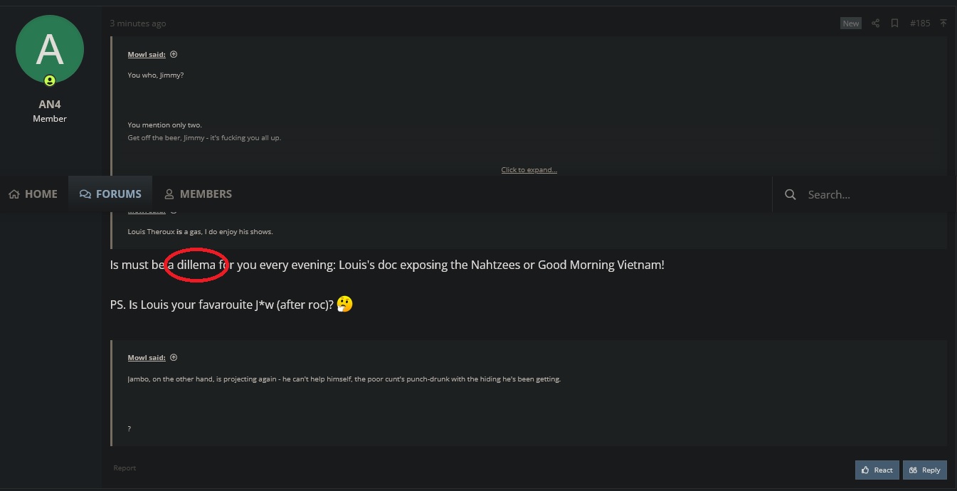
Task: Open permalink for post #185
Action: pyautogui.click(x=920, y=23)
